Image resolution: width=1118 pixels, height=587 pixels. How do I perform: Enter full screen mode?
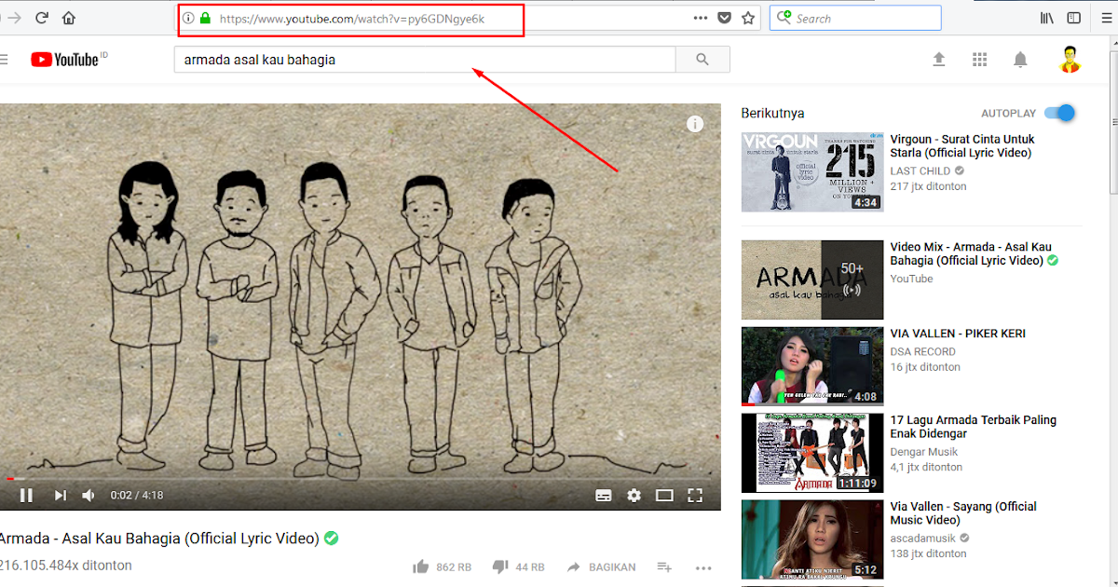point(695,496)
